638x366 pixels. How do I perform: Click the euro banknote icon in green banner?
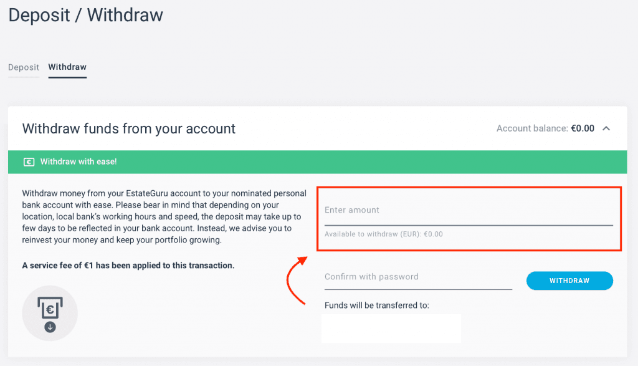tap(29, 162)
